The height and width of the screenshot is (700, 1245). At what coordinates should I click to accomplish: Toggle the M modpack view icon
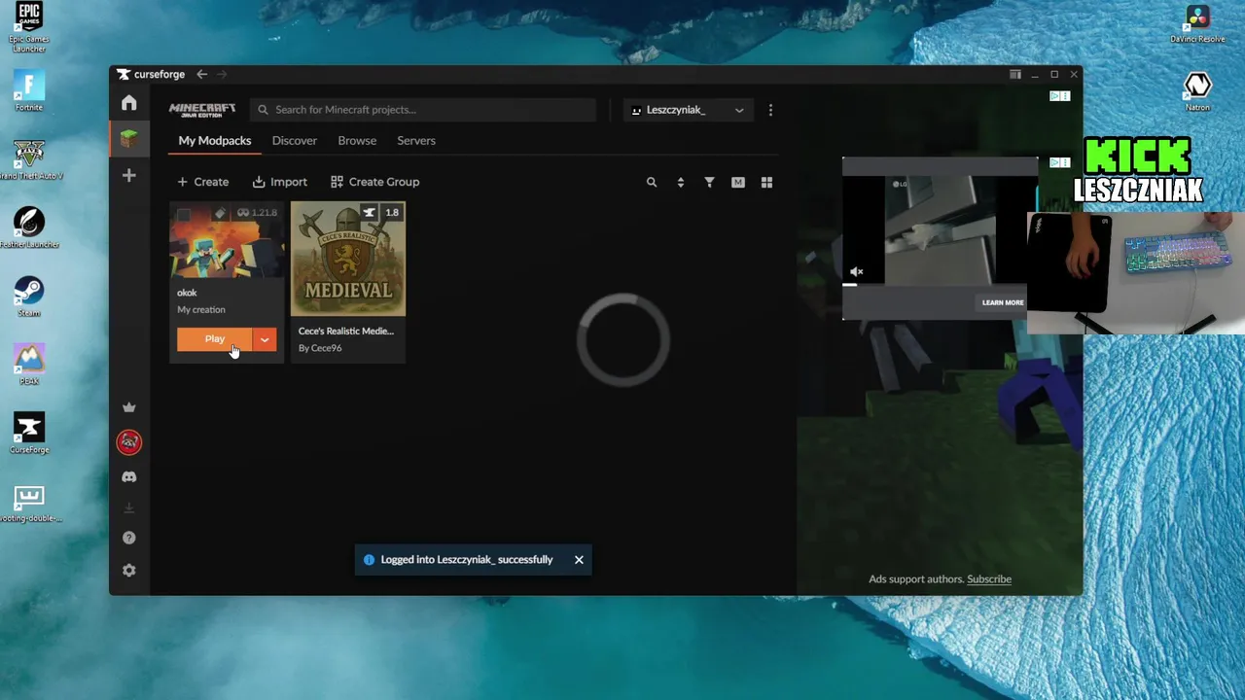point(738,182)
